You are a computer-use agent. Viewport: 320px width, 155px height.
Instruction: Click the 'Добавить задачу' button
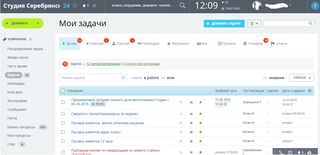pos(224,23)
